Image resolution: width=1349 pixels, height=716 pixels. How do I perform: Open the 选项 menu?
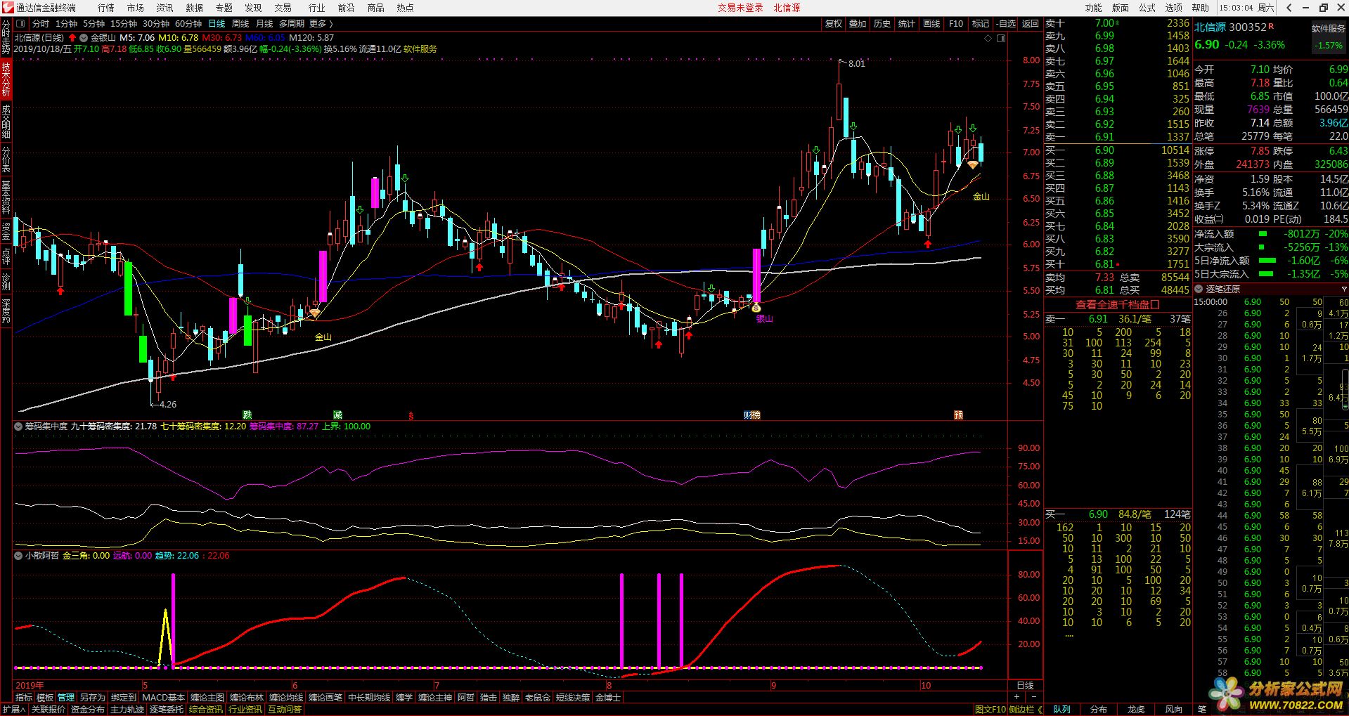pos(1174,8)
